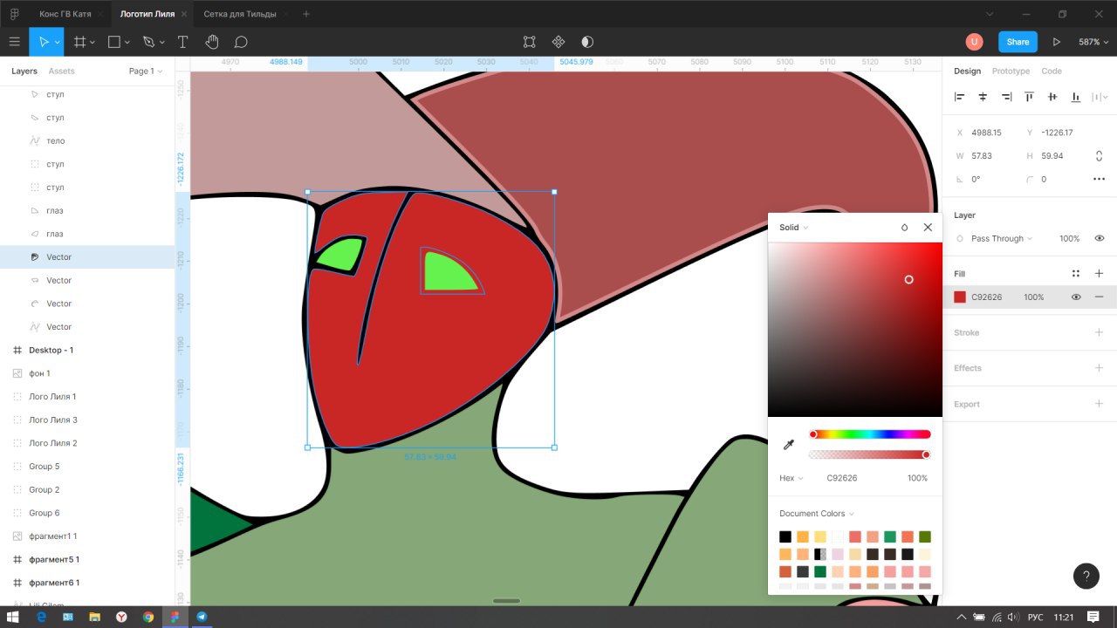Select the Hand tool
Viewport: 1117px width, 628px height.
click(212, 42)
